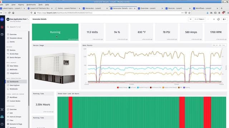Click the 830 °F gauge value
This screenshot has width=229, height=128.
[142, 32]
